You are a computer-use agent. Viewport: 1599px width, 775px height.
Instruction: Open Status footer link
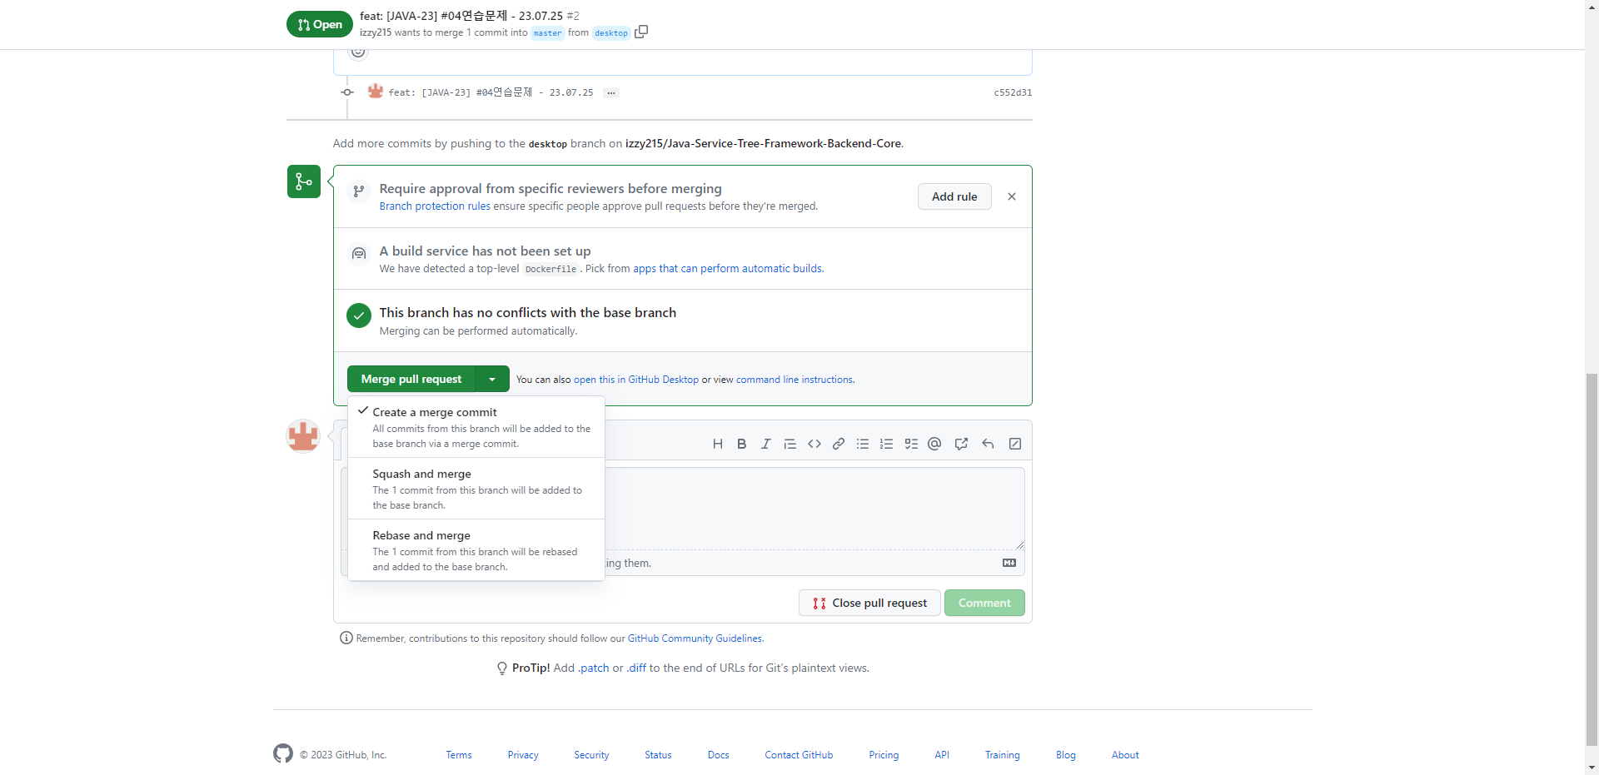(x=658, y=755)
